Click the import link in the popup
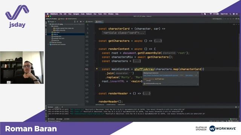This screenshot has width=241, height=135. 161,75
